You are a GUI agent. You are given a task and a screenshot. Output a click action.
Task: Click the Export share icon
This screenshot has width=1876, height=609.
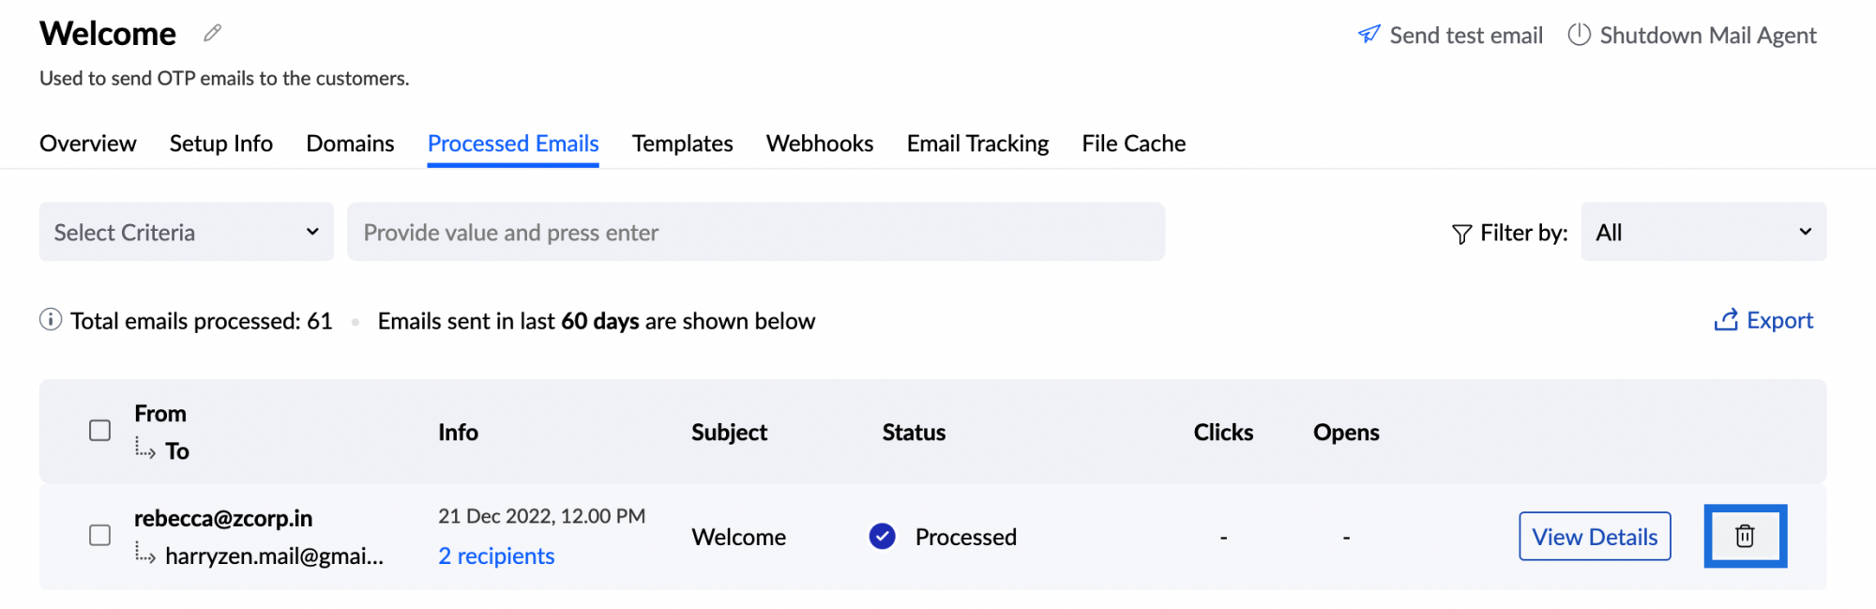point(1726,320)
